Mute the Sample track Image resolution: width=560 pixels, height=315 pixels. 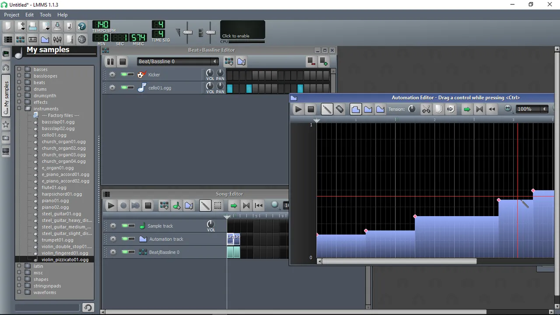coord(125,226)
